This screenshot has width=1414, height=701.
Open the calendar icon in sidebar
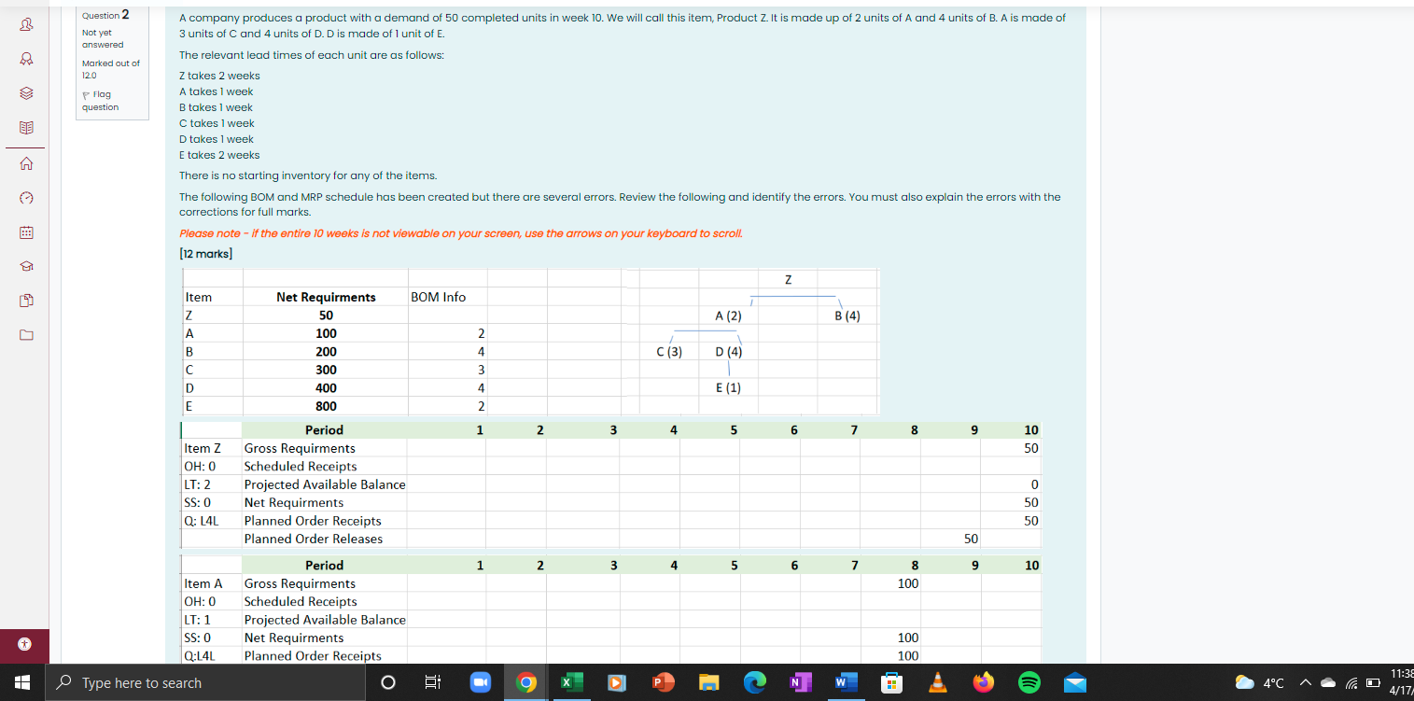26,231
